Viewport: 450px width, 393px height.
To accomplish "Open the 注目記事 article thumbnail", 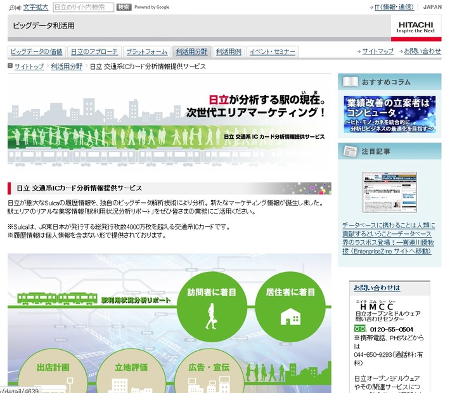I will [389, 191].
